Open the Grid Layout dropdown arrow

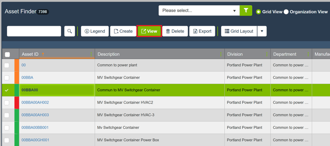(x=262, y=31)
